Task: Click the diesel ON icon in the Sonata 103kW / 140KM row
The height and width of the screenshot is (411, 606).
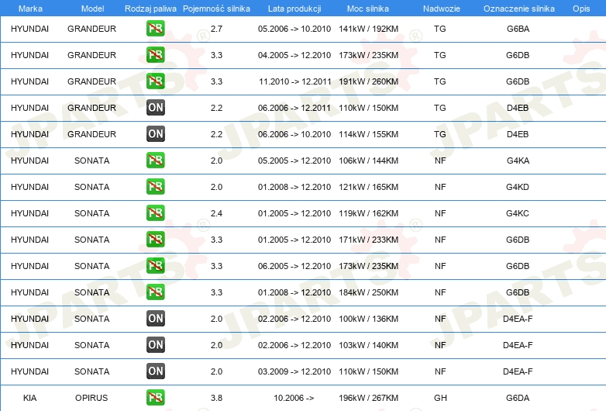Action: coord(155,344)
